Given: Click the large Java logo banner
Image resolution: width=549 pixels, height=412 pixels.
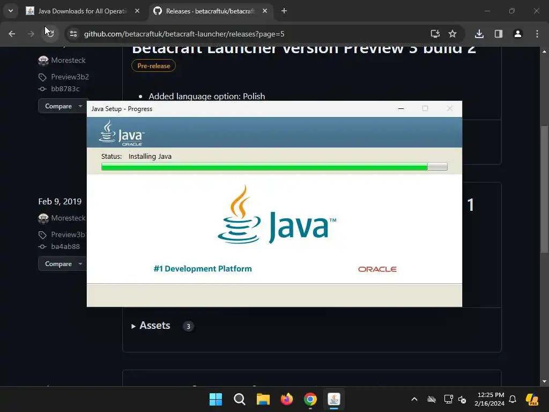Looking at the screenshot, I should point(277,215).
